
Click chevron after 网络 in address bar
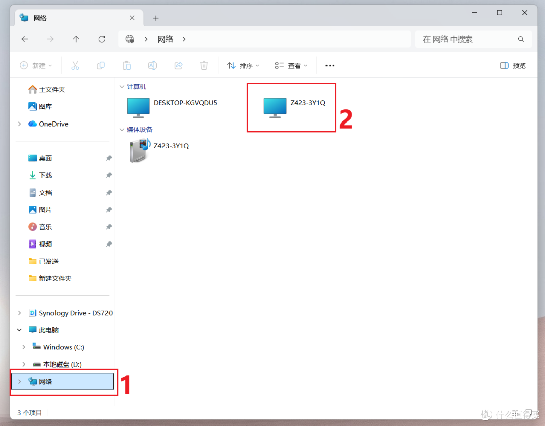pos(184,39)
